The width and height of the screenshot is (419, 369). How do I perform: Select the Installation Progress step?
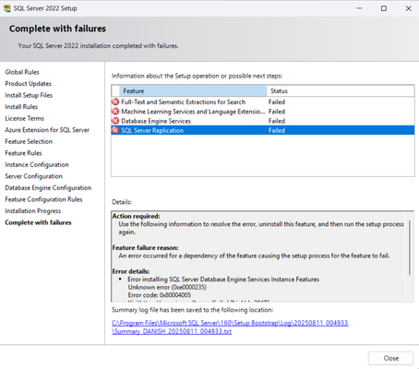pos(33,211)
